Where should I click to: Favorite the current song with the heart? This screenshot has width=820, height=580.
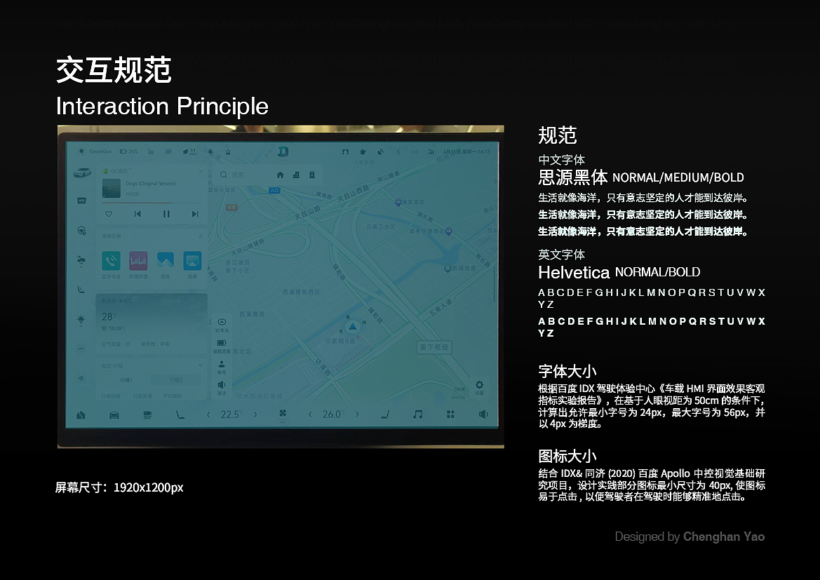[x=109, y=214]
